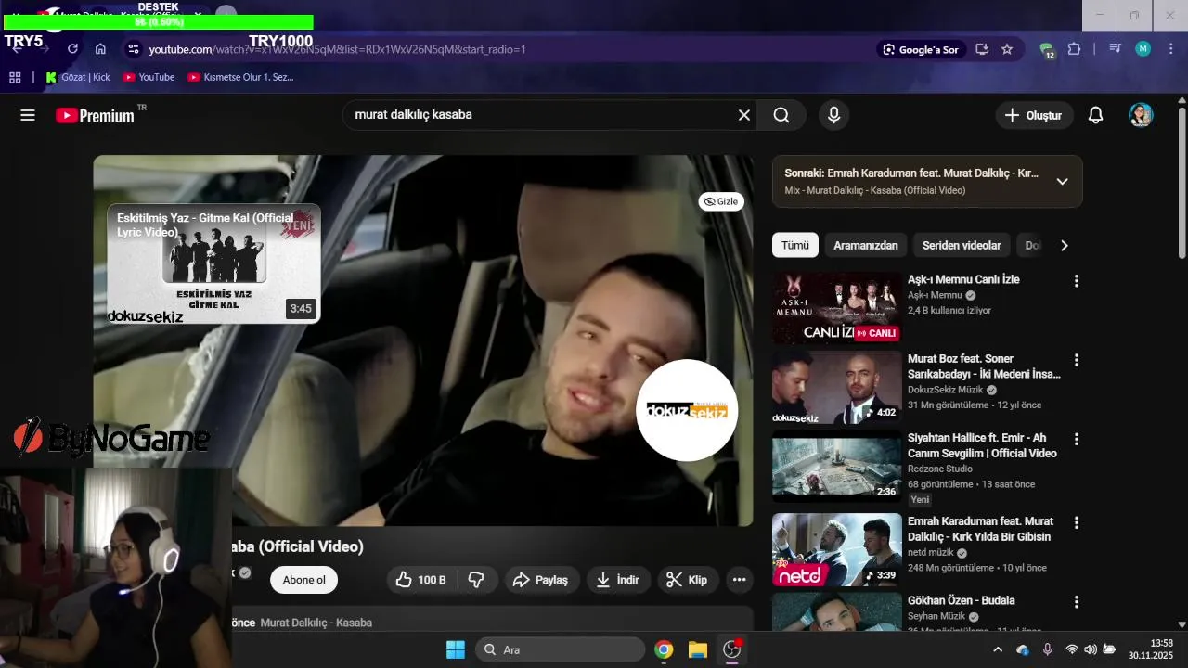Open the Windows Start menu

pos(456,649)
